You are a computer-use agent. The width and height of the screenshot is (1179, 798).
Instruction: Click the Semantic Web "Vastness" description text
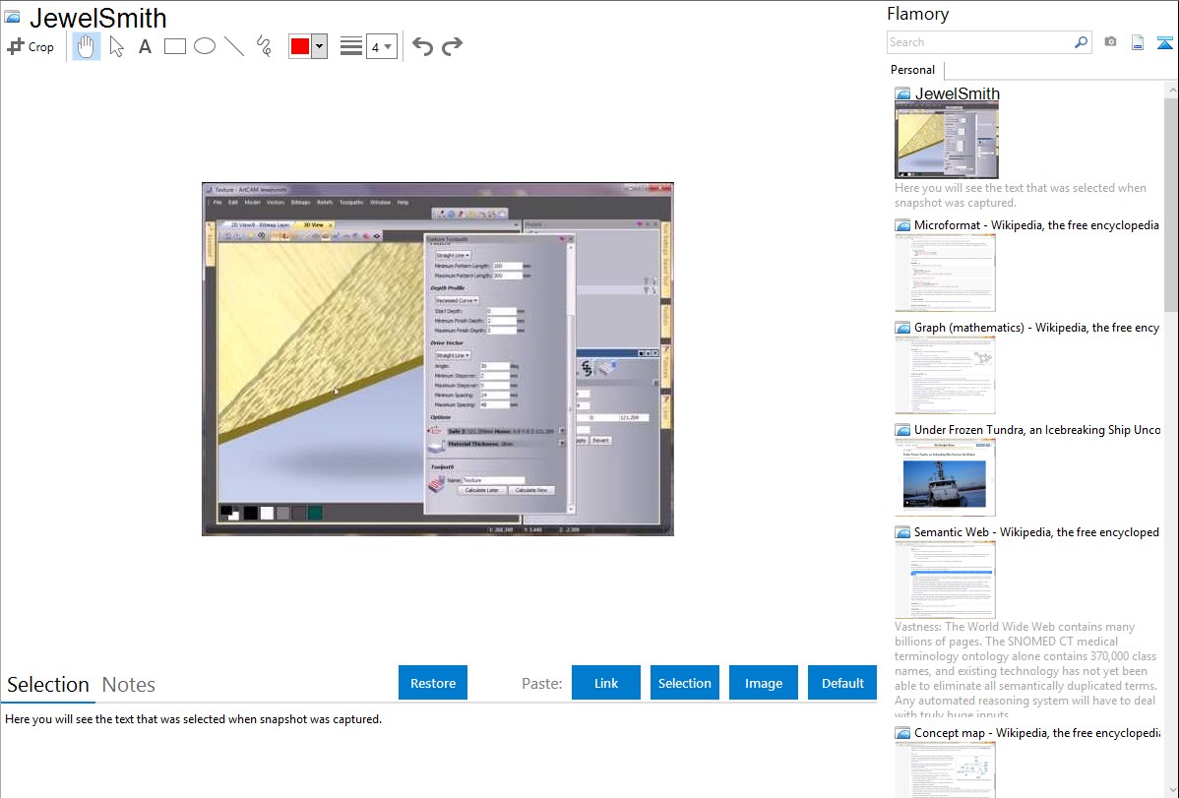tap(1025, 670)
